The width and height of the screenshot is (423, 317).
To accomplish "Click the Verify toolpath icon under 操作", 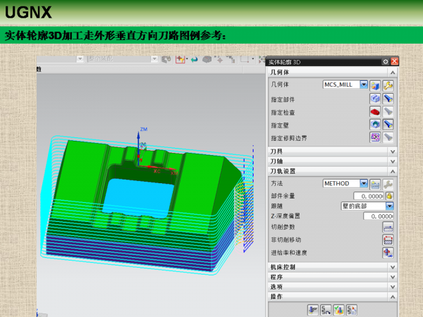I will click(339, 310).
